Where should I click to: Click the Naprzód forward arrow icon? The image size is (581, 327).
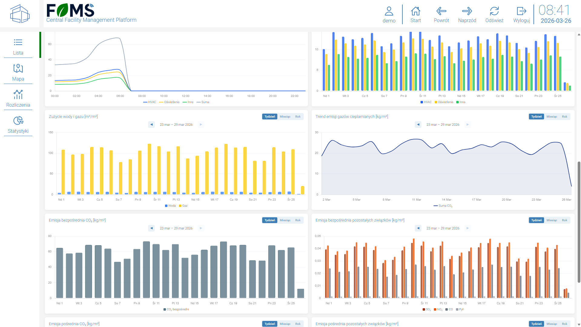(467, 11)
